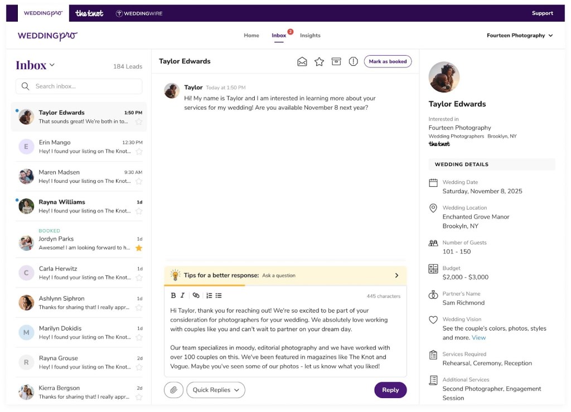Open the Kierra Bergson conversation

click(x=79, y=392)
